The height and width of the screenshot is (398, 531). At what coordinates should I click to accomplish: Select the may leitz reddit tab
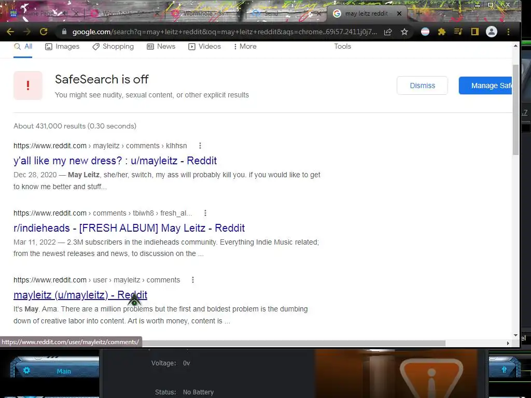pos(366,13)
